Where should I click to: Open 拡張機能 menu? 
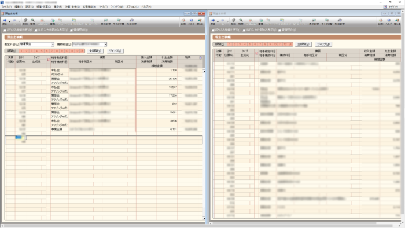pyautogui.click(x=89, y=7)
